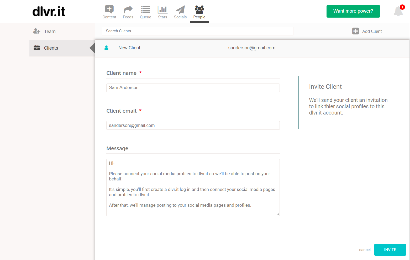
Task: Click the Client name label
Action: click(121, 73)
